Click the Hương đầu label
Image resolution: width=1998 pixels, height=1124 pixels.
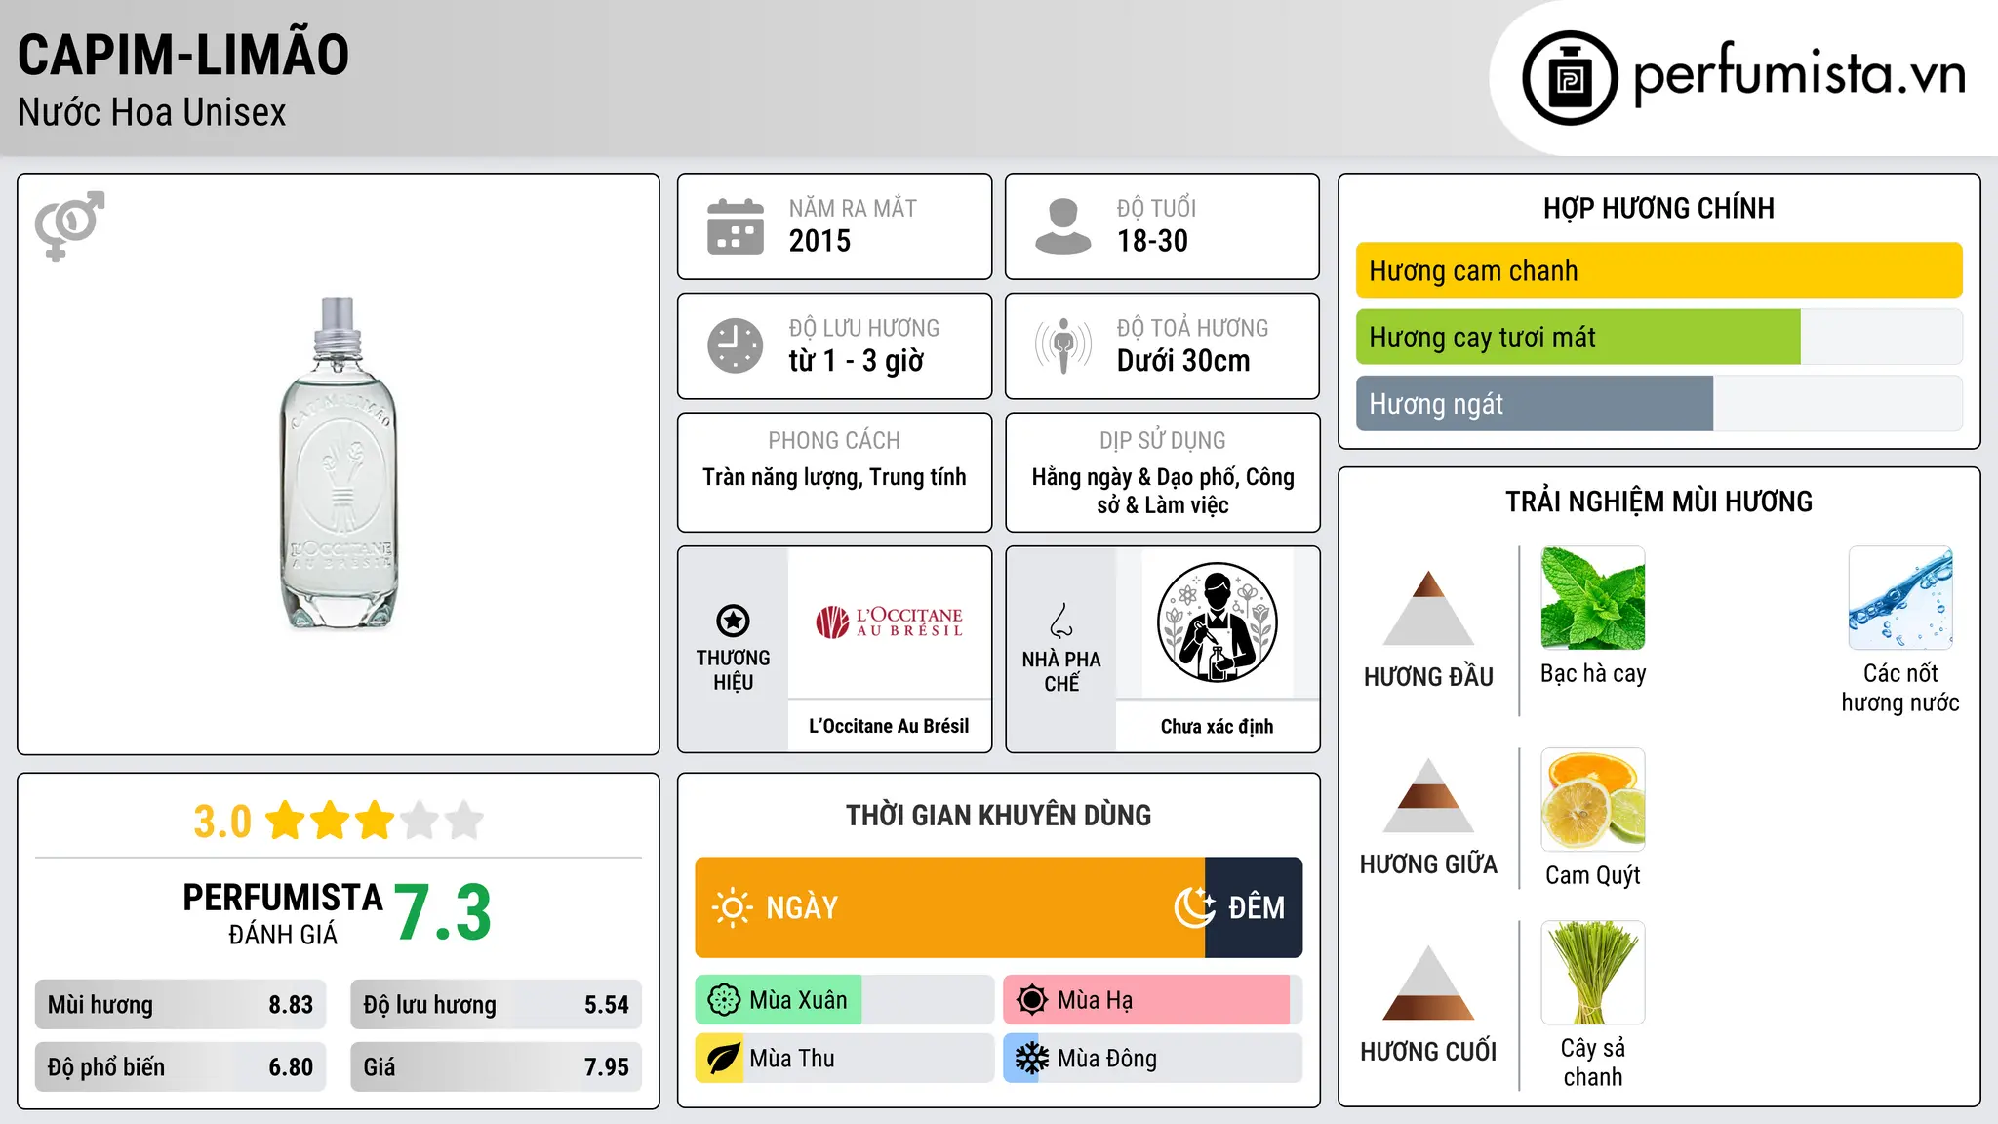[1428, 677]
